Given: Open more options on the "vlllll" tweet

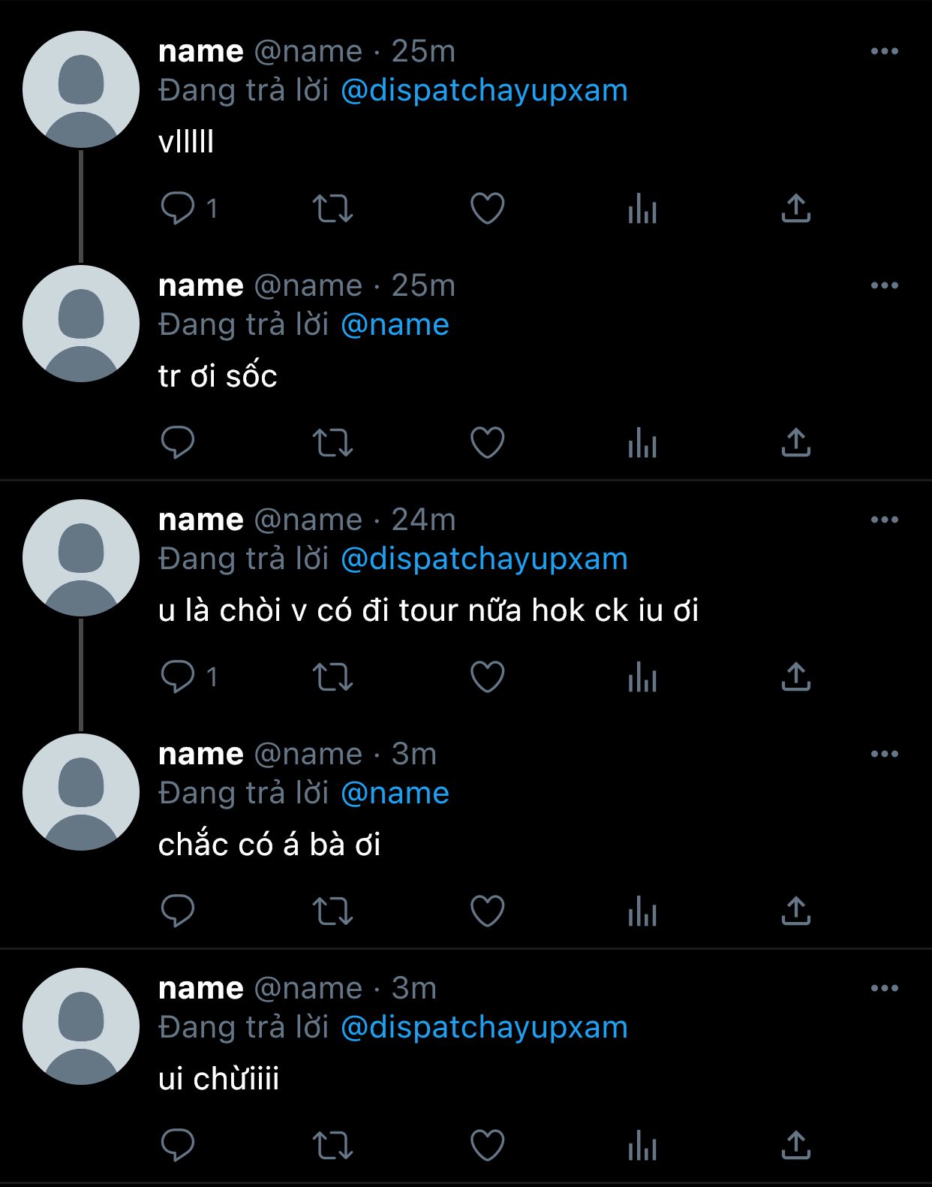Looking at the screenshot, I should [885, 51].
